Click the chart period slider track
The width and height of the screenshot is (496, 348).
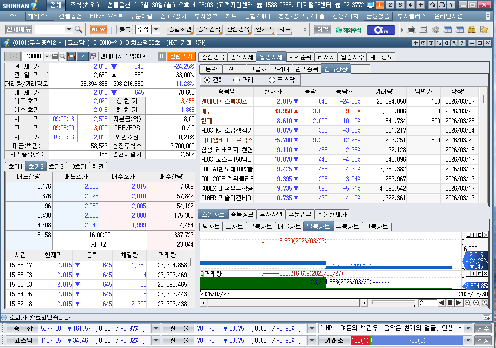393,303
